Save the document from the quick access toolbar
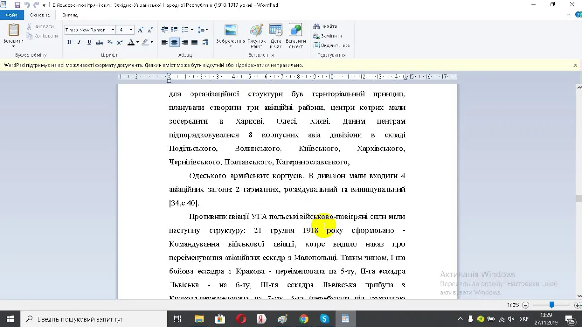Viewport: 582px width, 327px height. tap(17, 5)
